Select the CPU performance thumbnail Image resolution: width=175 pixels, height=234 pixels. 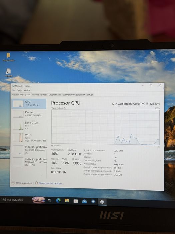coord(29,103)
